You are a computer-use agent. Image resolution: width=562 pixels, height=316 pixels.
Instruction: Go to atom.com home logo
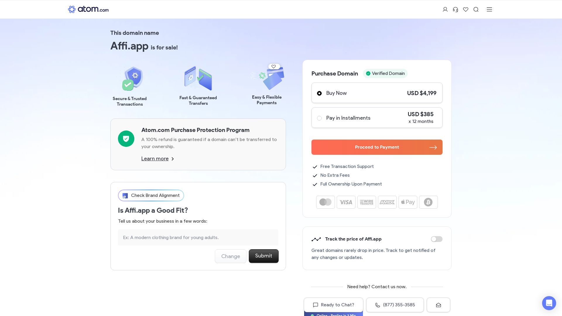click(88, 9)
